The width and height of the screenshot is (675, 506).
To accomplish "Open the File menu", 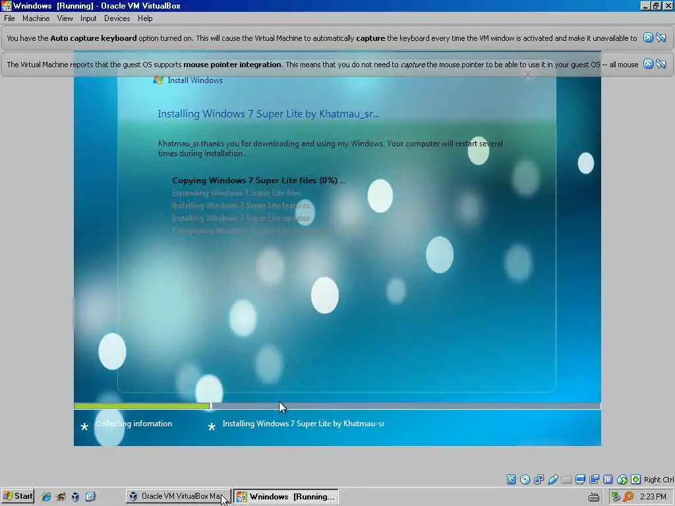I will coord(9,18).
